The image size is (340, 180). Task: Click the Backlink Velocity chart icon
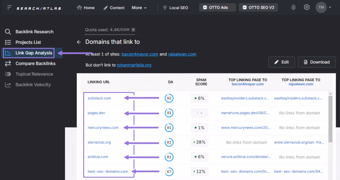pyautogui.click(x=8, y=85)
